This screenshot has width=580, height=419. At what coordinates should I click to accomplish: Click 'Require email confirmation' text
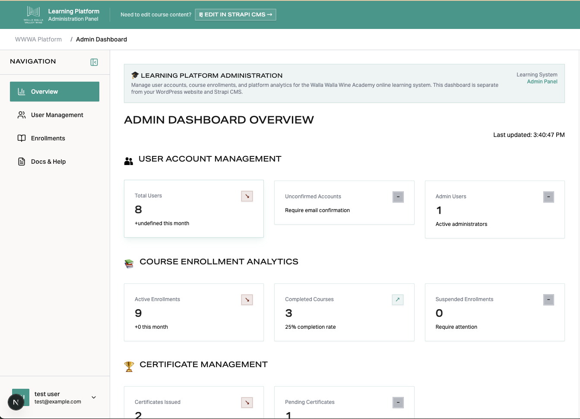tap(317, 210)
